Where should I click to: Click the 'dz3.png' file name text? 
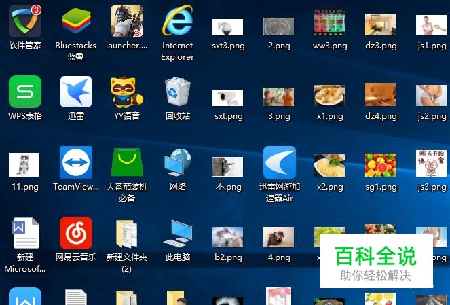click(x=381, y=46)
